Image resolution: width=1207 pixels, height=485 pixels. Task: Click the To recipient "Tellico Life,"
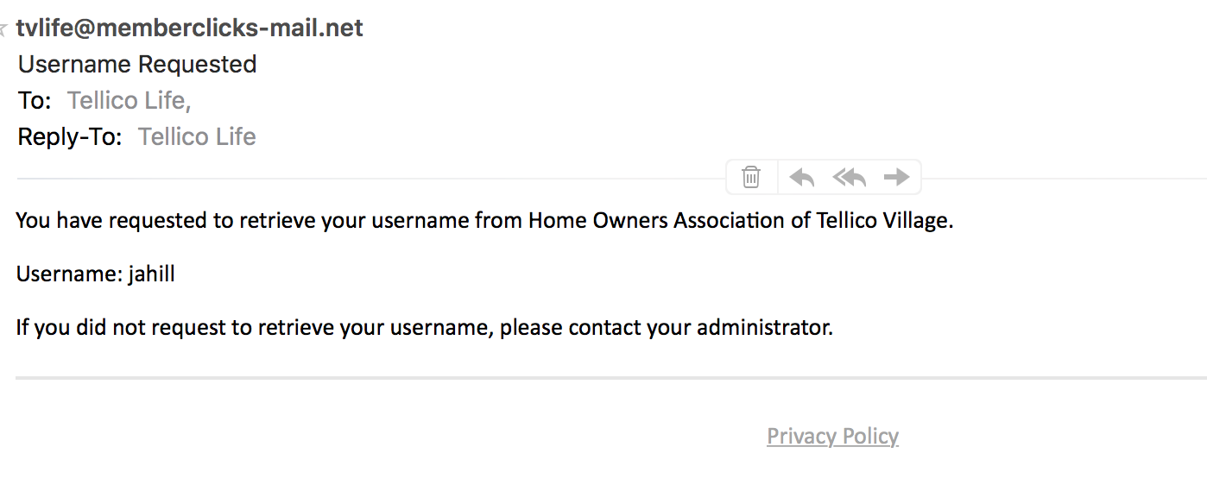(130, 101)
